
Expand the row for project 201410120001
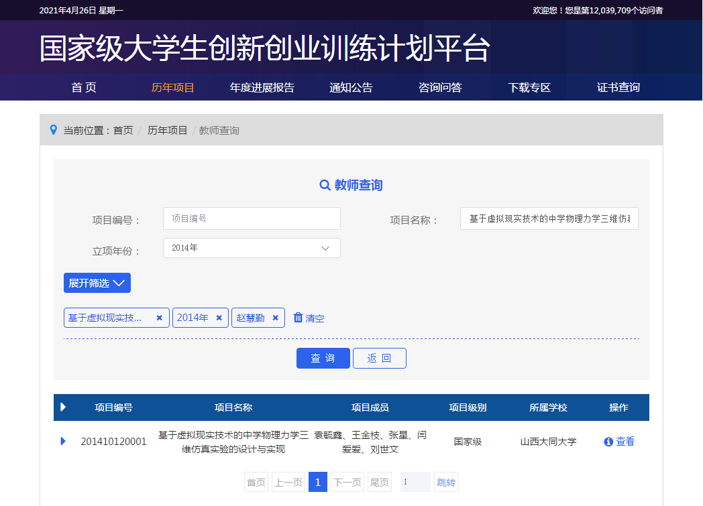[63, 441]
